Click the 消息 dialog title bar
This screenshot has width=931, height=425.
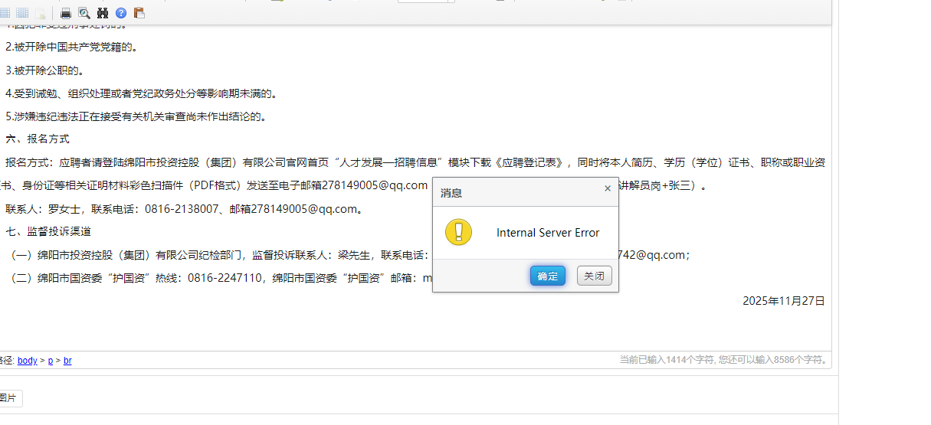[x=513, y=193]
